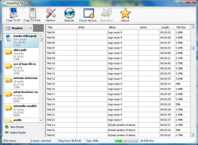
Task: Click the 1 tracks selected status text
Action: coord(41,141)
